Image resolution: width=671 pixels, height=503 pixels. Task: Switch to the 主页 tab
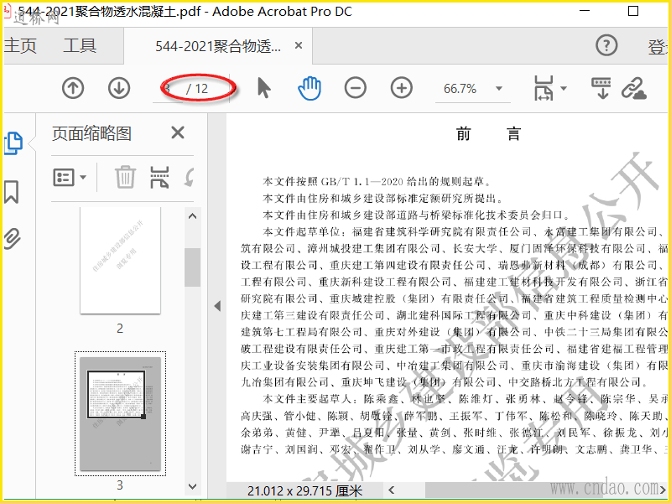20,45
